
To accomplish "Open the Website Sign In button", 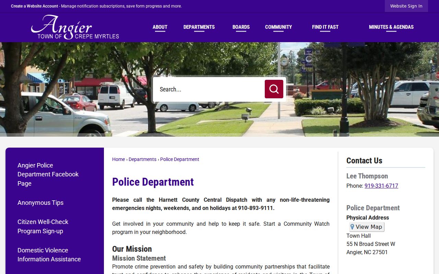I will tap(406, 6).
